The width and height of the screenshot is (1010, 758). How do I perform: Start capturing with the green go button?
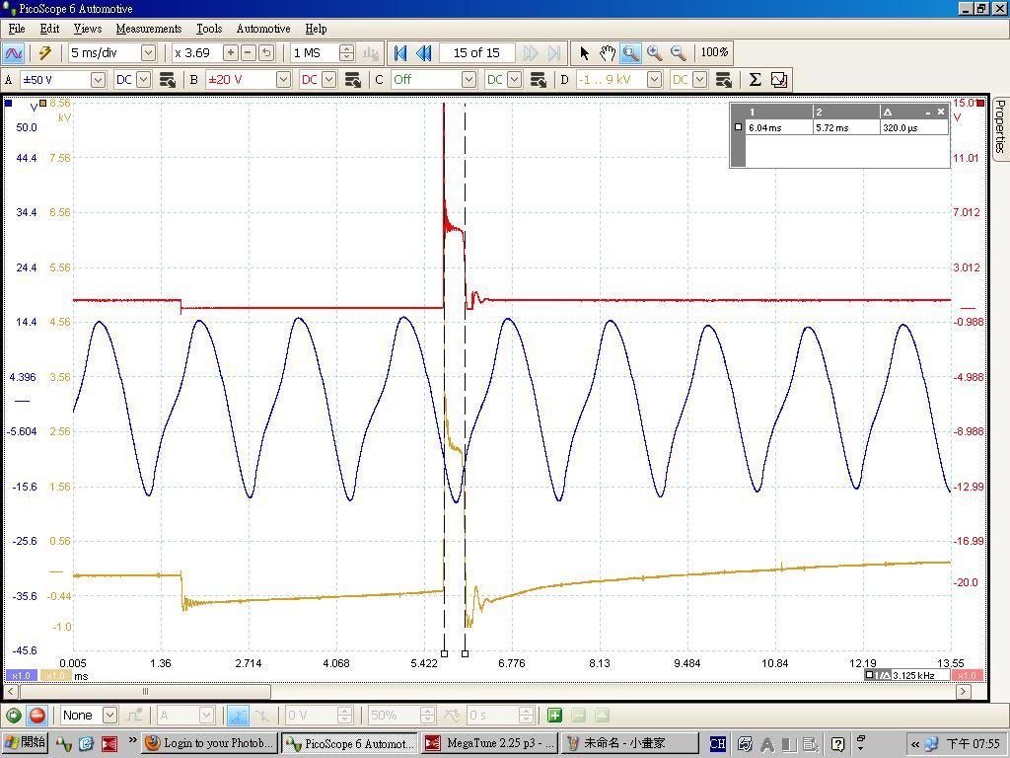14,716
